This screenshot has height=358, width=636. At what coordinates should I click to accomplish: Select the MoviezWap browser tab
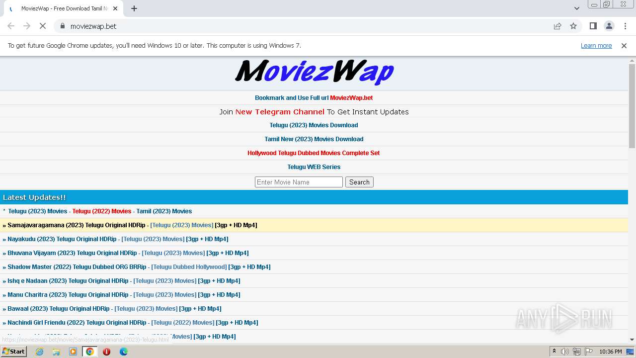coord(63,8)
